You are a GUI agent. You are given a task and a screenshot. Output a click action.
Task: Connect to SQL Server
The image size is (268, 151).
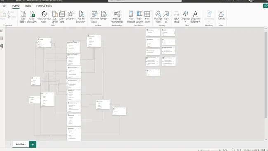tap(55, 17)
